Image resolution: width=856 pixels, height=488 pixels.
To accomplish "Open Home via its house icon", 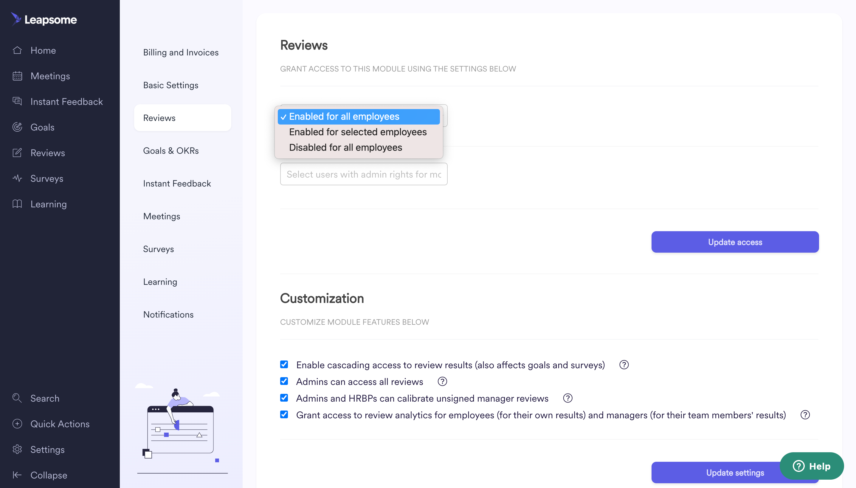I will (17, 50).
